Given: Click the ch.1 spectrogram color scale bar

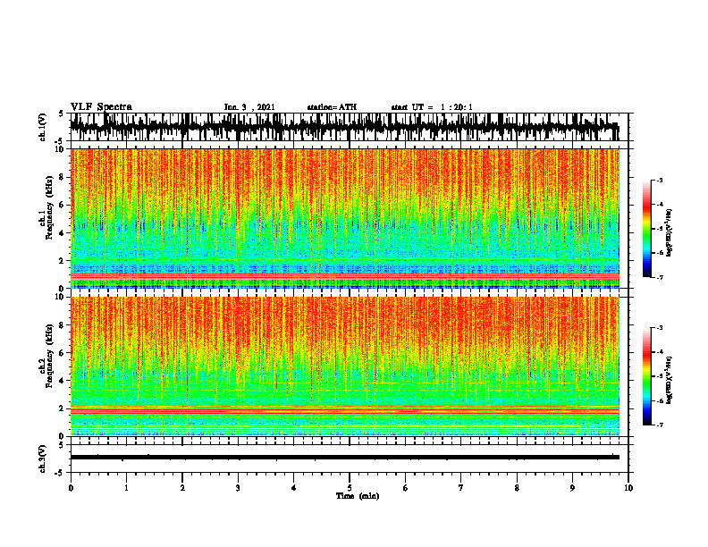Looking at the screenshot, I should pos(647,229).
